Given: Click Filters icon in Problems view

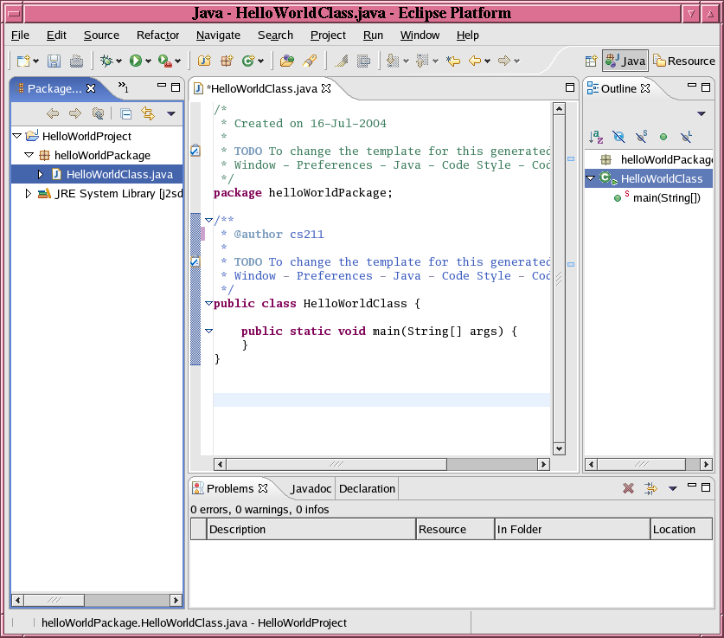Looking at the screenshot, I should click(x=650, y=488).
